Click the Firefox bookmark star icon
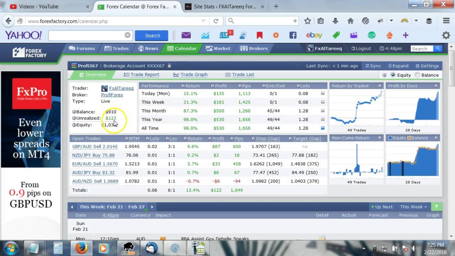 pyautogui.click(x=307, y=21)
